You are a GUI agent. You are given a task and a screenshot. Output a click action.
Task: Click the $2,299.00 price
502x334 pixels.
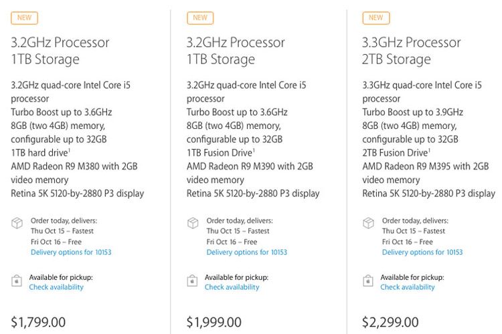[390, 322]
